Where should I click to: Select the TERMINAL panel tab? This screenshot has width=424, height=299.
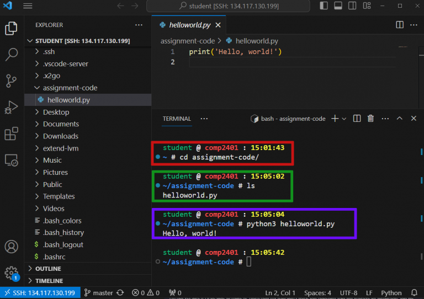pos(177,119)
